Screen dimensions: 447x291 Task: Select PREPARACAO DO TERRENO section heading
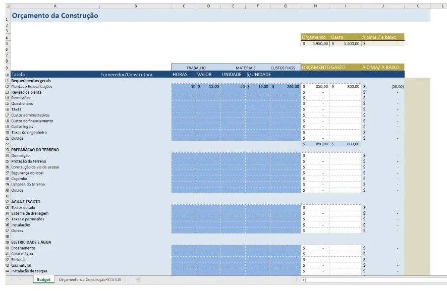pyautogui.click(x=35, y=150)
